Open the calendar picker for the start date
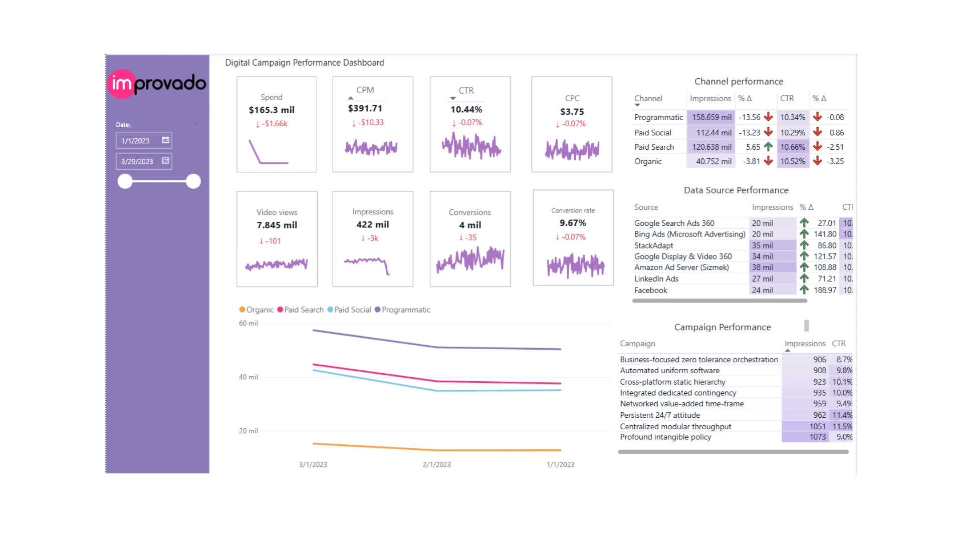 (x=166, y=141)
